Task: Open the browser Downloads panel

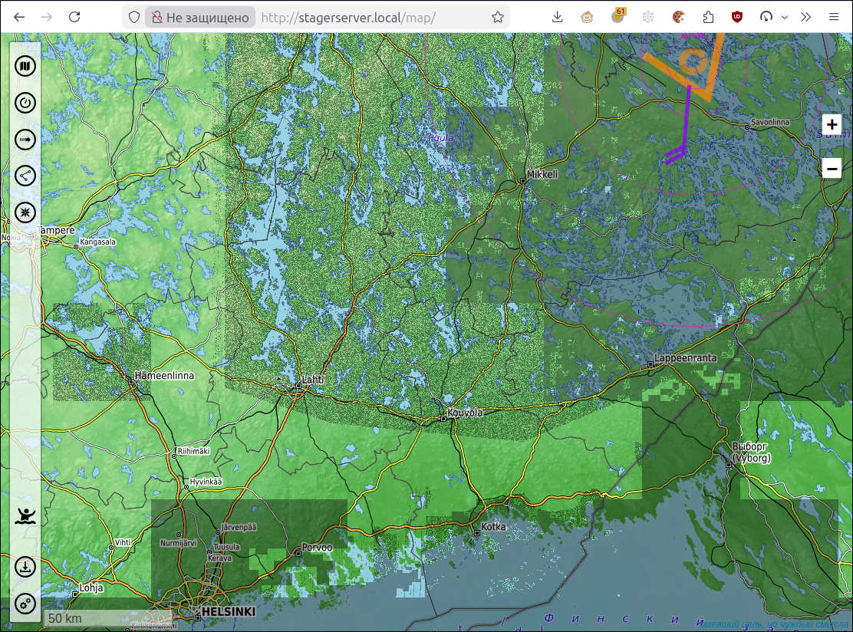Action: point(558,17)
